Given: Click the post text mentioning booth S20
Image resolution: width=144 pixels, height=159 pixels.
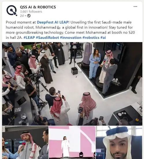Looking at the screenshot, I should tap(70, 30).
